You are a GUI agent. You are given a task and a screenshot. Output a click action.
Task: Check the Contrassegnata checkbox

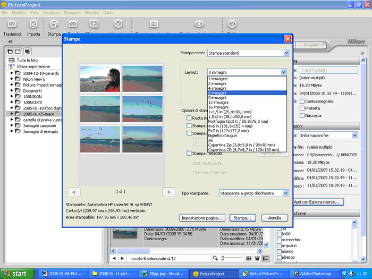point(302,102)
